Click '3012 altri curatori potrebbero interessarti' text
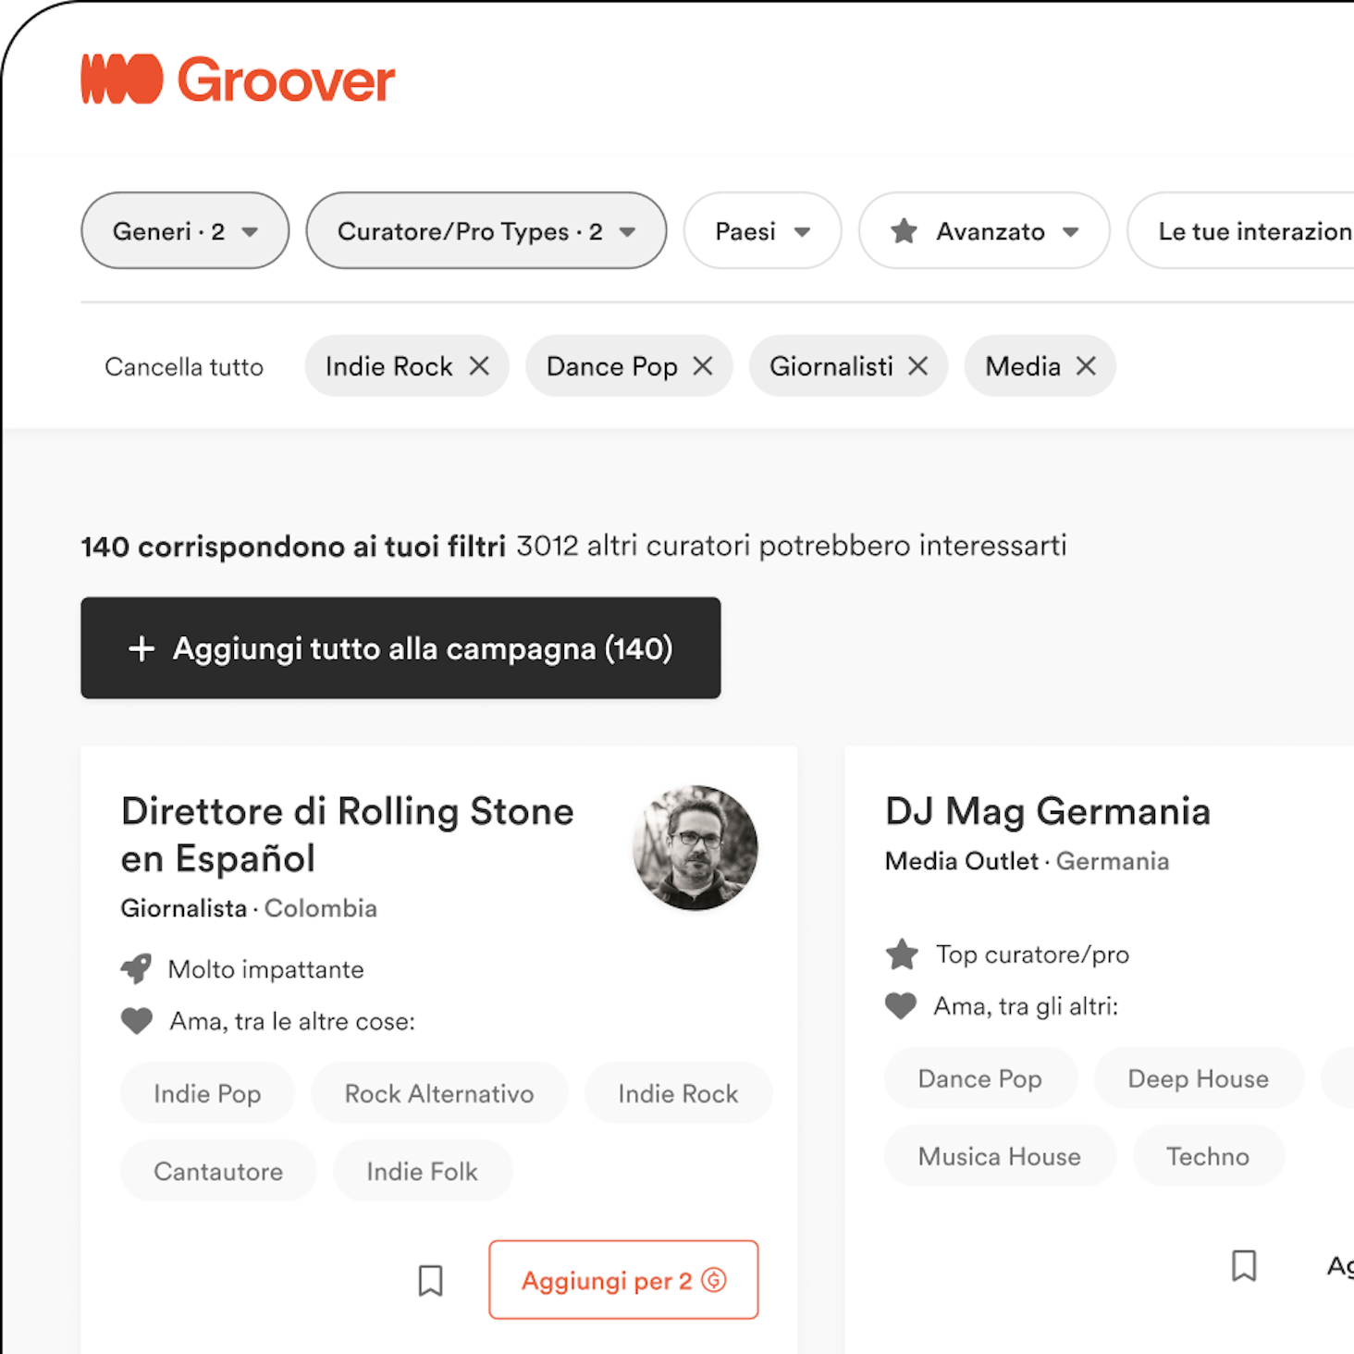Screen dimensions: 1354x1354 (x=792, y=546)
